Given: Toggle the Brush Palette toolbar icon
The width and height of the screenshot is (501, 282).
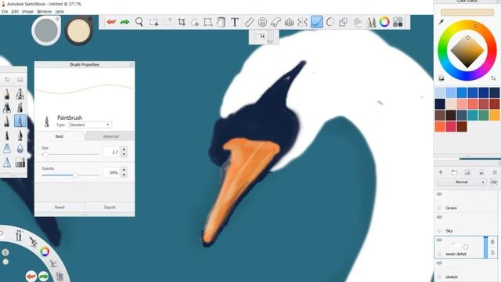Looking at the screenshot, I should 371,22.
